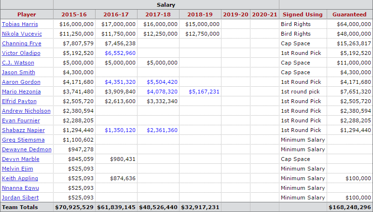
Task: Select Devyn Marble's name link
Action: point(21,159)
